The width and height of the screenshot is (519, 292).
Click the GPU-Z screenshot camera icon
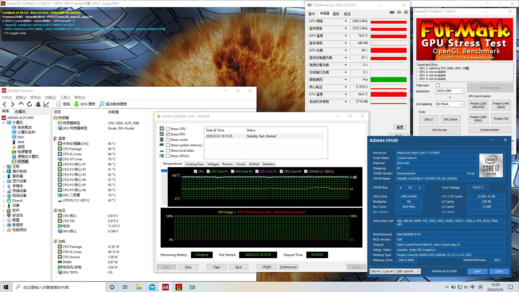tap(392, 12)
